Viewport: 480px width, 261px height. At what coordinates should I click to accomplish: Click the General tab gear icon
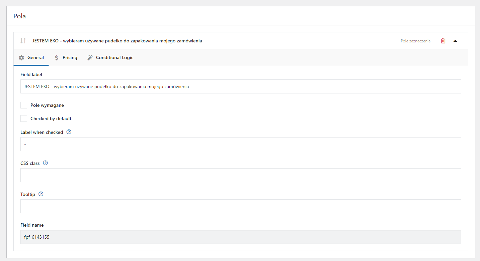click(21, 58)
